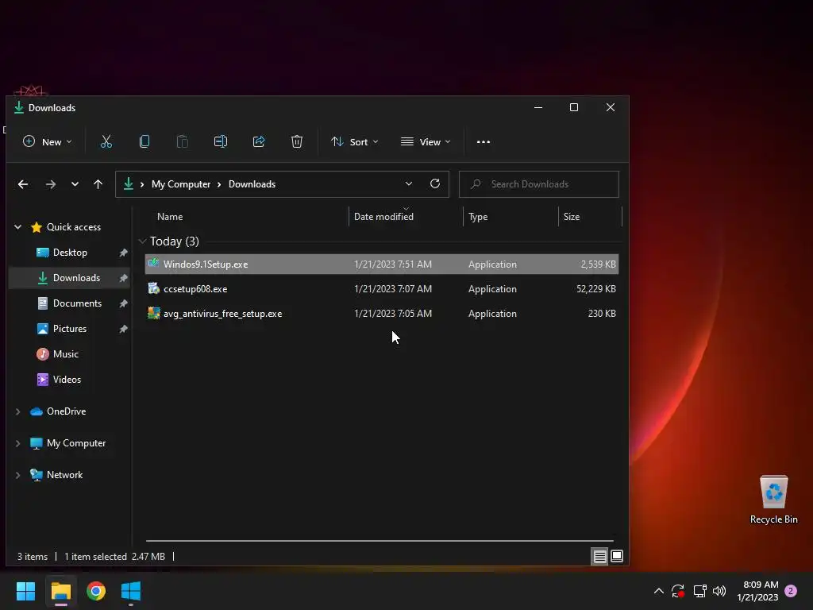The image size is (813, 610).
Task: Click the Search Downloads field
Action: click(539, 184)
